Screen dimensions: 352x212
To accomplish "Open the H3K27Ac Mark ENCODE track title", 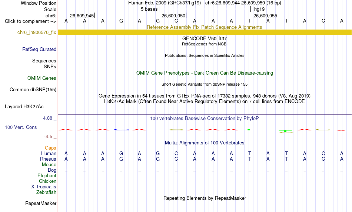I will click(205, 102).
